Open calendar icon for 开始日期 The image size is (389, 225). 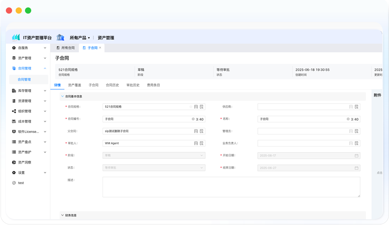pyautogui.click(x=356, y=156)
